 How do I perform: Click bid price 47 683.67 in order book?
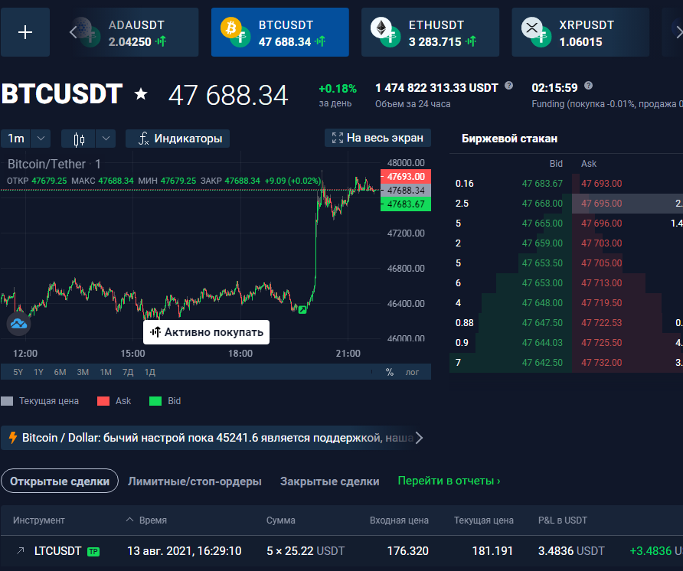(x=542, y=184)
